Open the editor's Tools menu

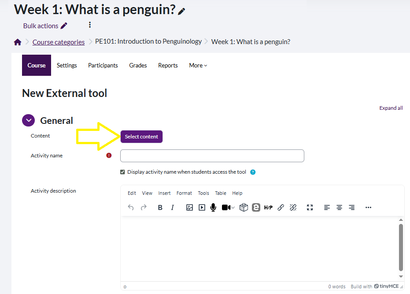point(203,193)
